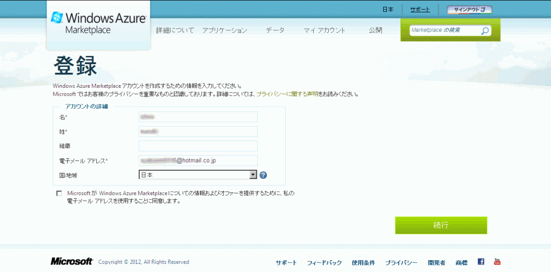Open the country/region help question icon
551x272 pixels.
[x=263, y=175]
